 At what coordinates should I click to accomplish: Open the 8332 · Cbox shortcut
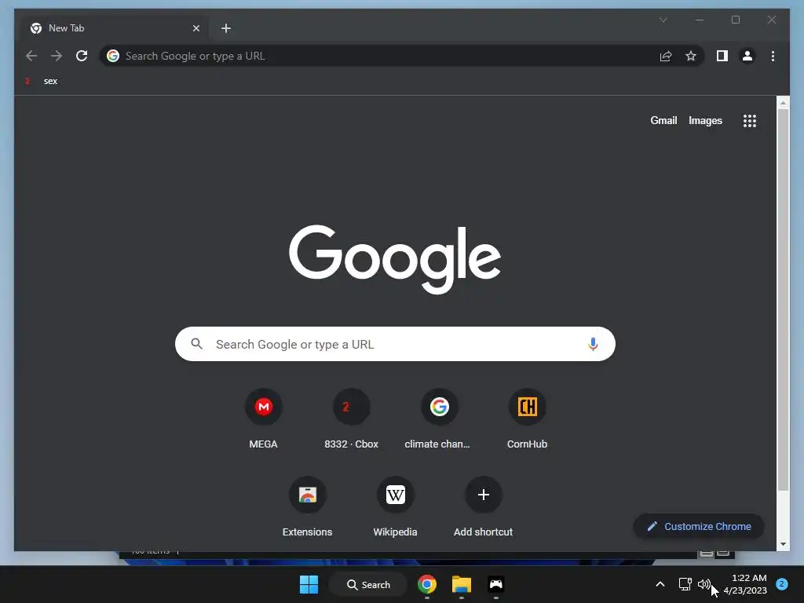tap(351, 420)
